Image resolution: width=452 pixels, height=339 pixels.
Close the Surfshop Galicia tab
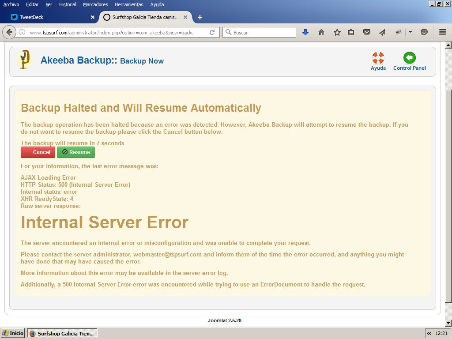pos(185,17)
